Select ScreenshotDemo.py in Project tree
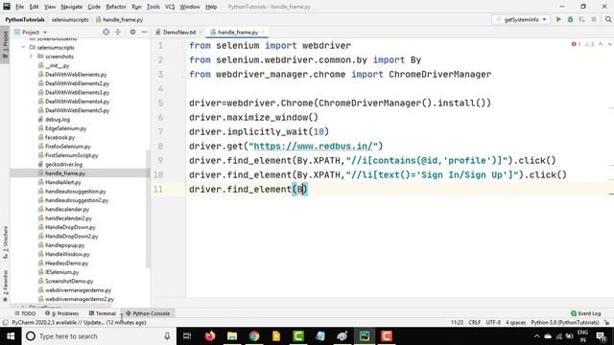614x345 pixels. (69, 281)
